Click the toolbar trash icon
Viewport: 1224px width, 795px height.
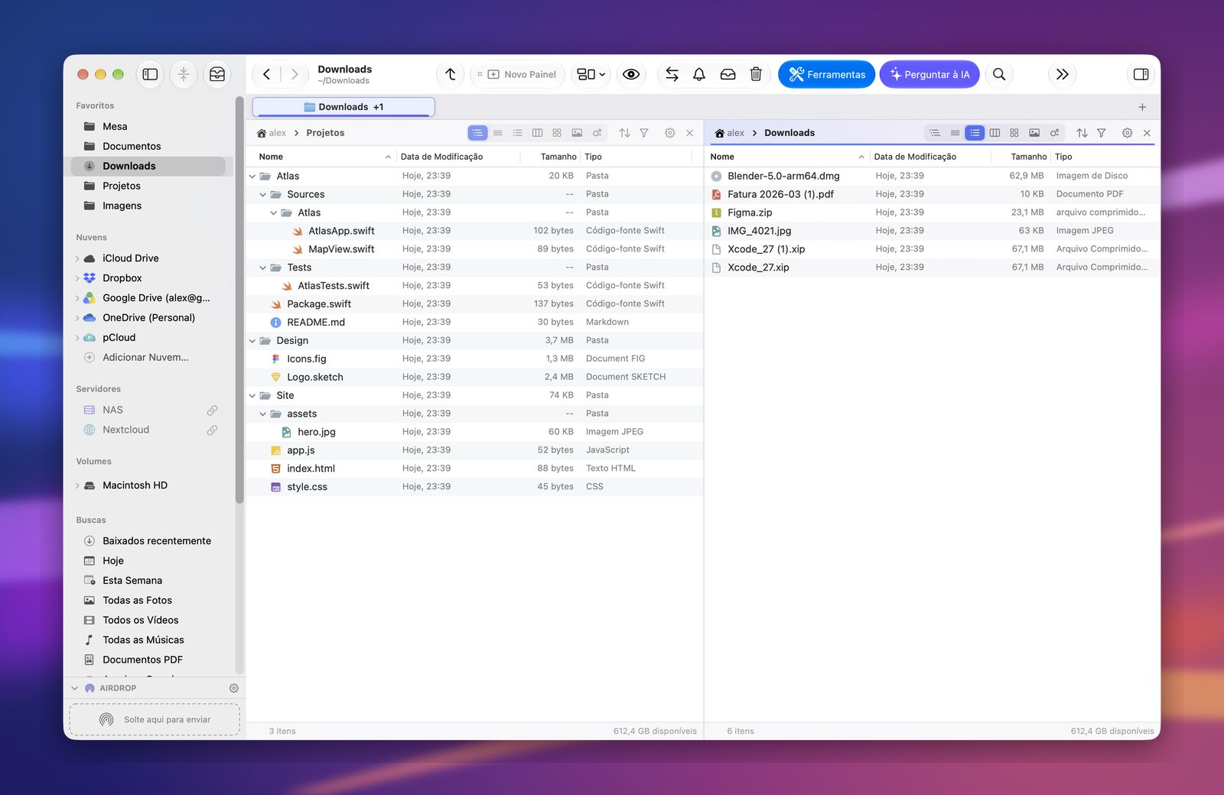point(756,74)
